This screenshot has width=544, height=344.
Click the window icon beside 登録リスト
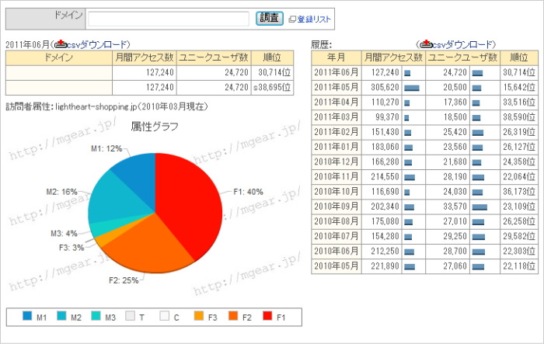292,19
